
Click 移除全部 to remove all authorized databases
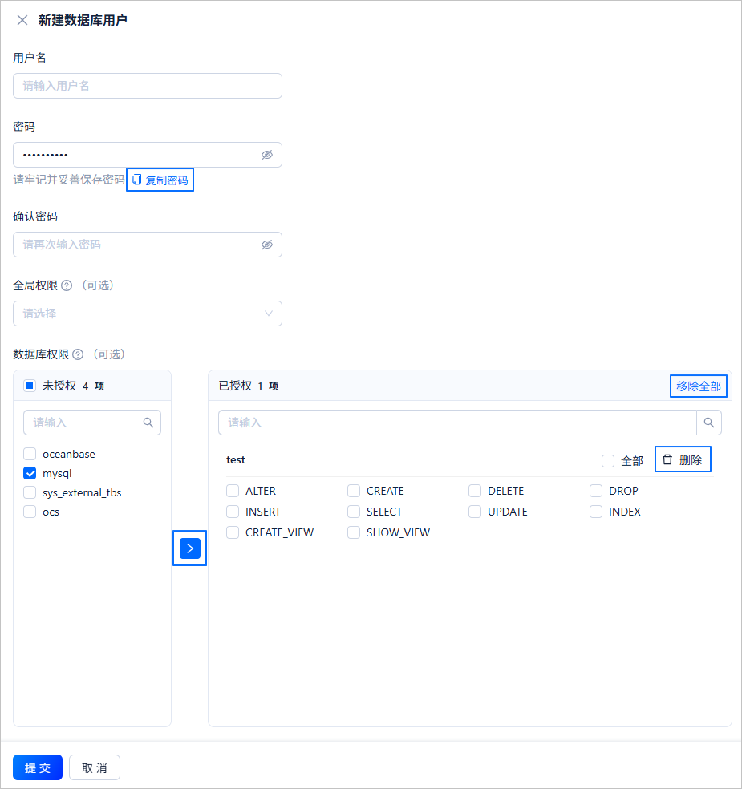pos(698,386)
